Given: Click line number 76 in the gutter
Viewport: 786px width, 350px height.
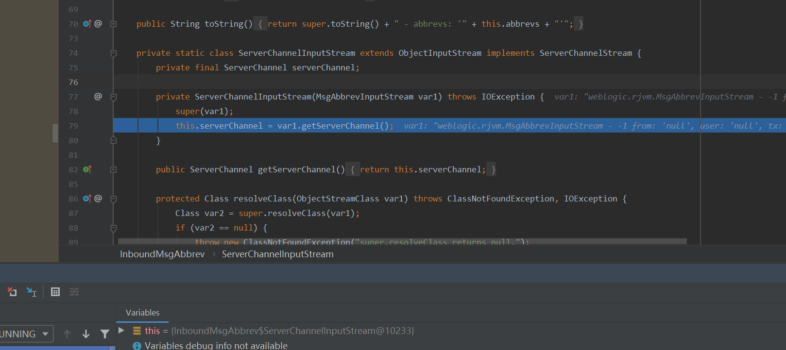Looking at the screenshot, I should click(x=73, y=82).
